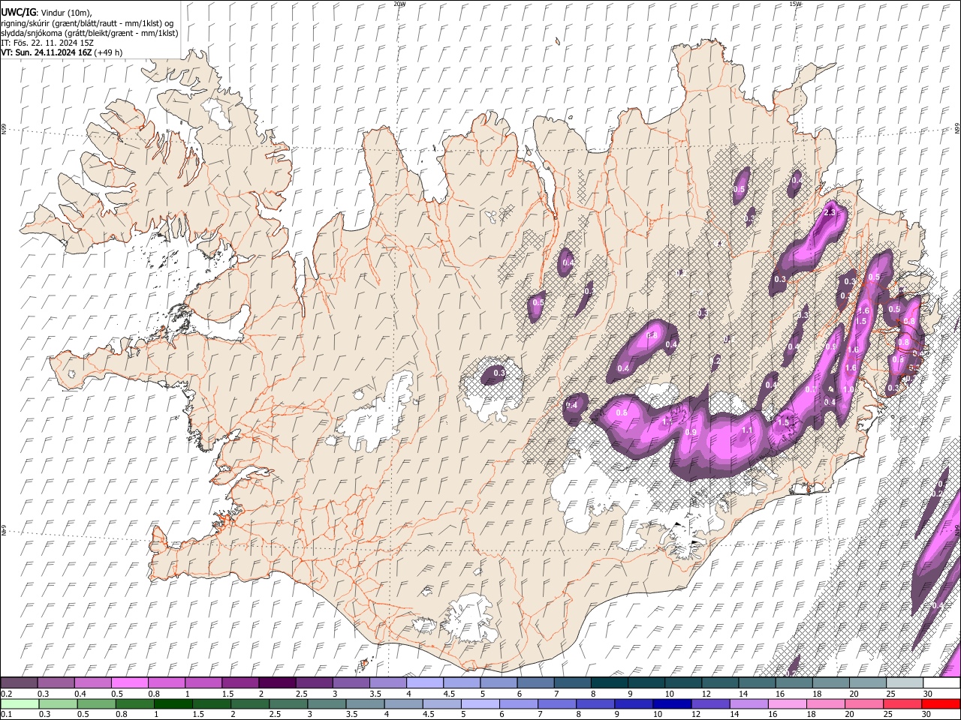Click the mauve swatch between 0.2 and 0.3 upper legend
The width and height of the screenshot is (961, 720).
click(x=19, y=683)
